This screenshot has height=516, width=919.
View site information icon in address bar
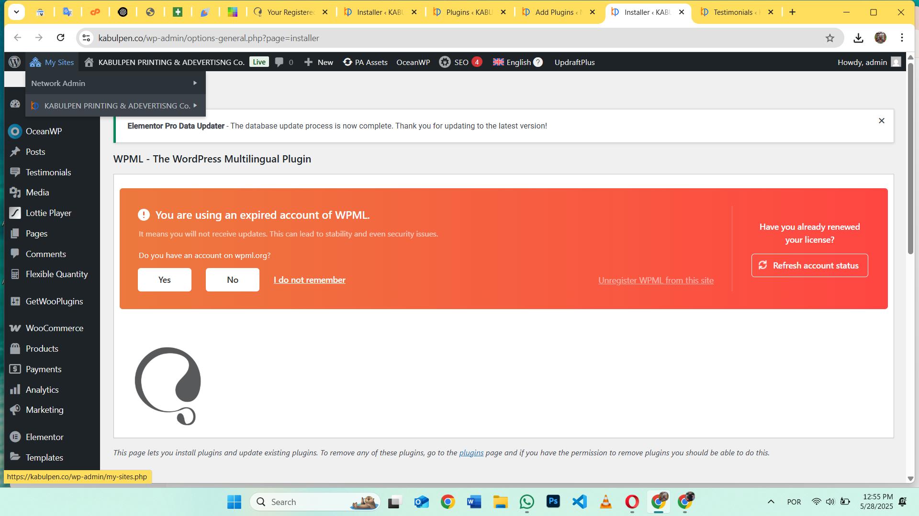click(86, 38)
